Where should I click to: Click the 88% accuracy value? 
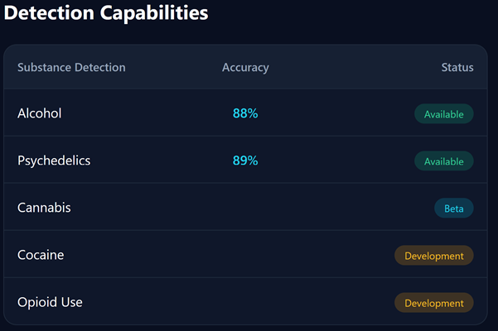click(245, 113)
